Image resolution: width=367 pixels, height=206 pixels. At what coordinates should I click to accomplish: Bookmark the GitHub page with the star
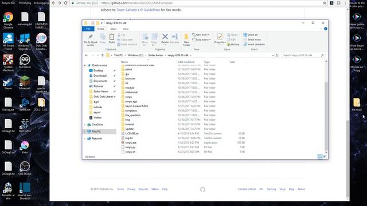325,3
